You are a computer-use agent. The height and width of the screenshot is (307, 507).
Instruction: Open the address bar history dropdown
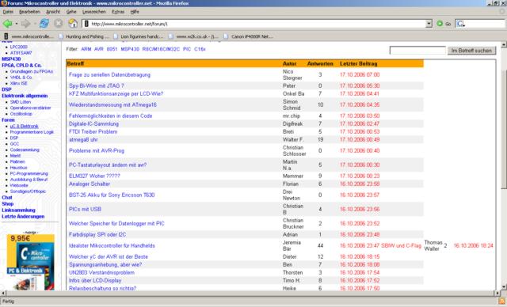pyautogui.click(x=429, y=24)
